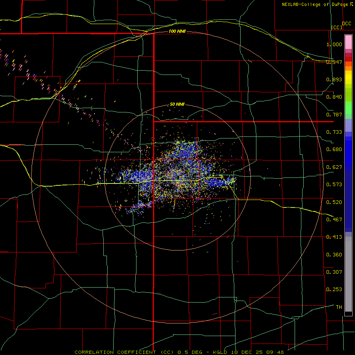This screenshot has width=355, height=355.
Task: Click the "DCC" label above the color scale
Action: pos(346,23)
